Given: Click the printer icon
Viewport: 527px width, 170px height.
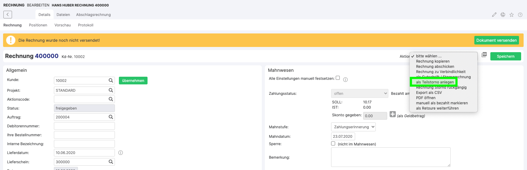Looking at the screenshot, I should (x=503, y=15).
